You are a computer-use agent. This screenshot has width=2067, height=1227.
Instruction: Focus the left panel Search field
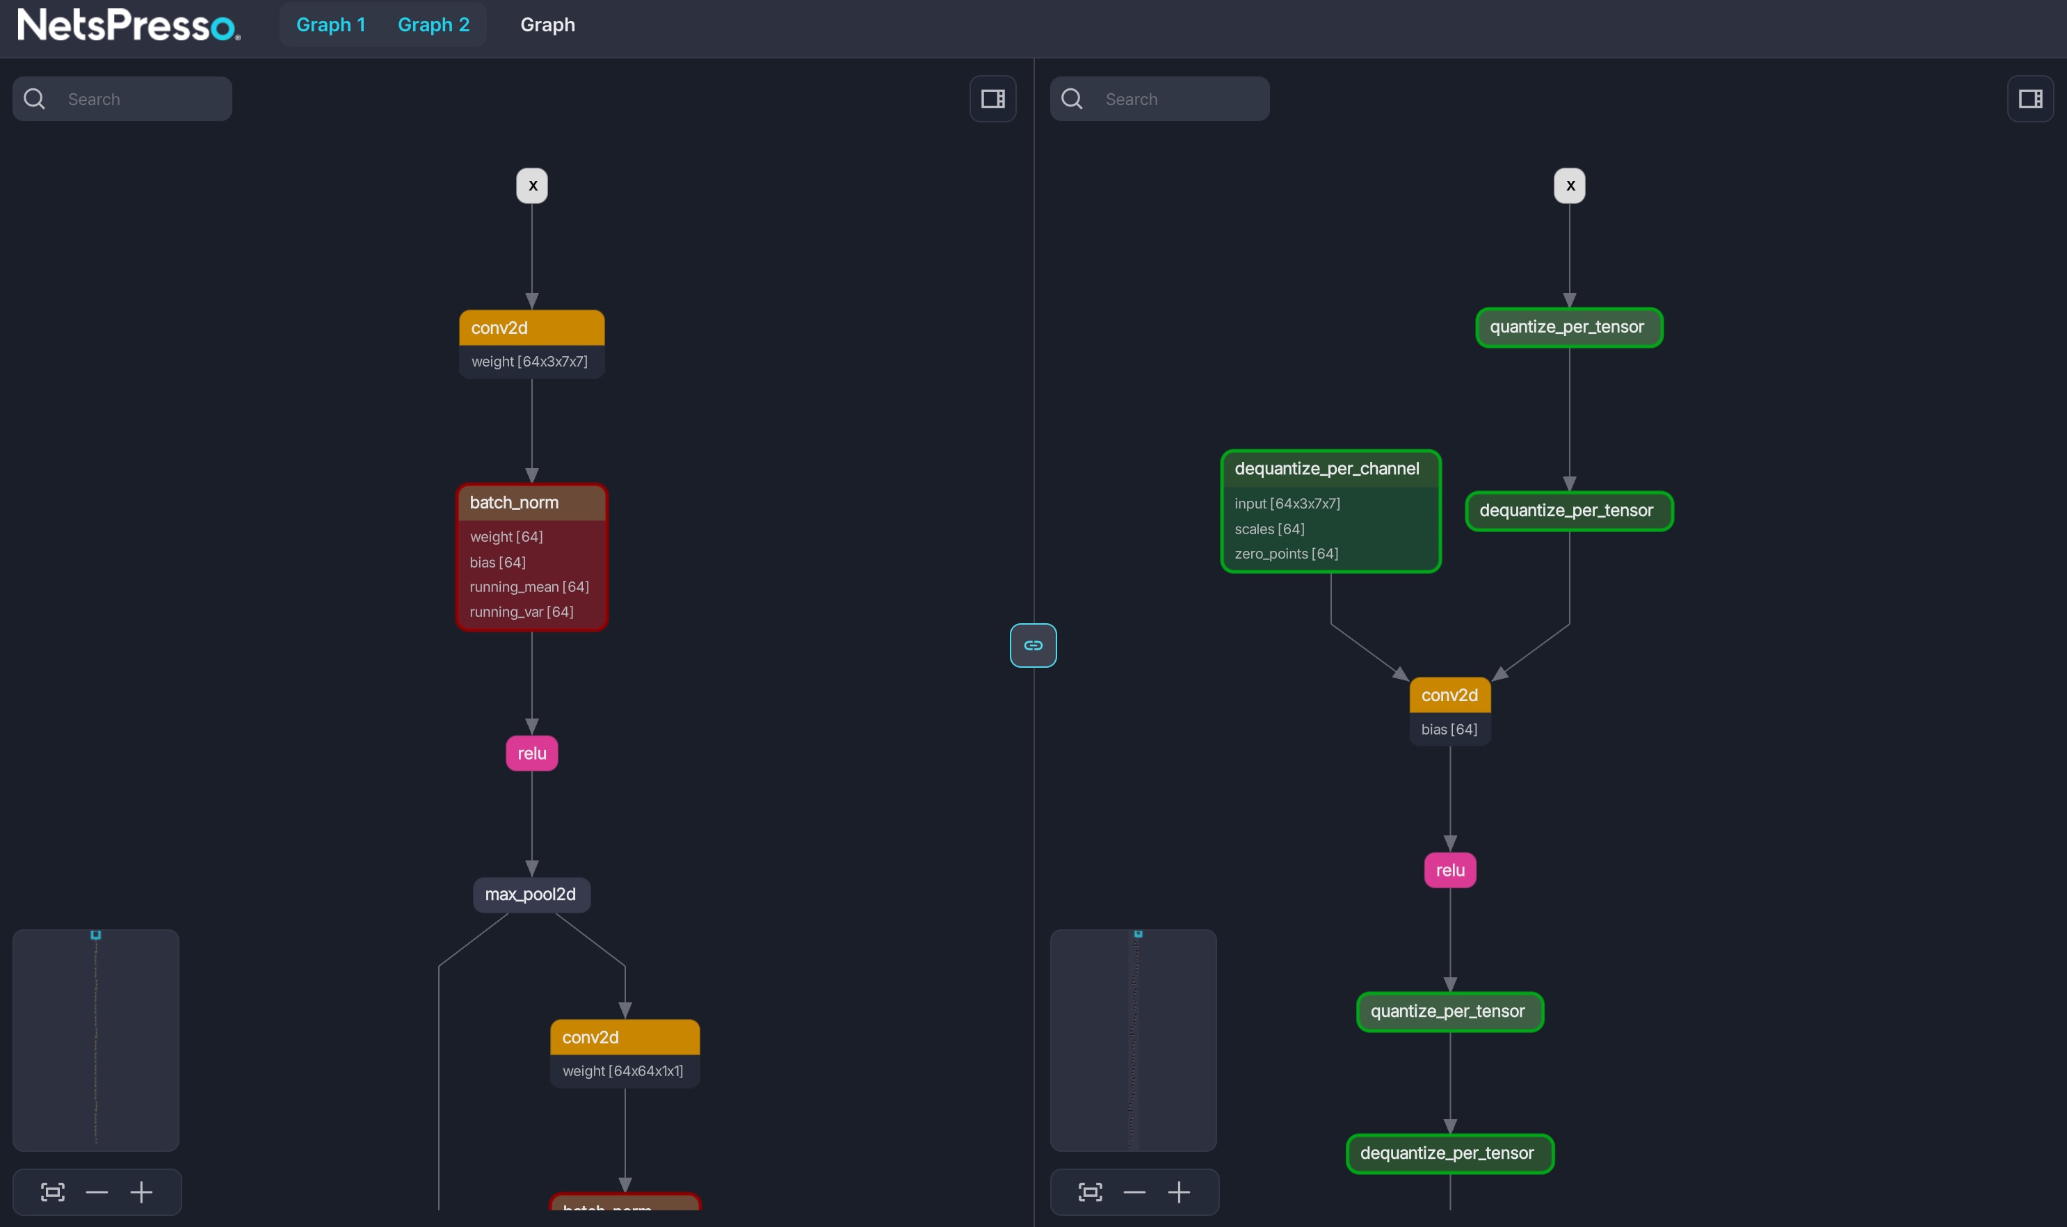click(122, 99)
